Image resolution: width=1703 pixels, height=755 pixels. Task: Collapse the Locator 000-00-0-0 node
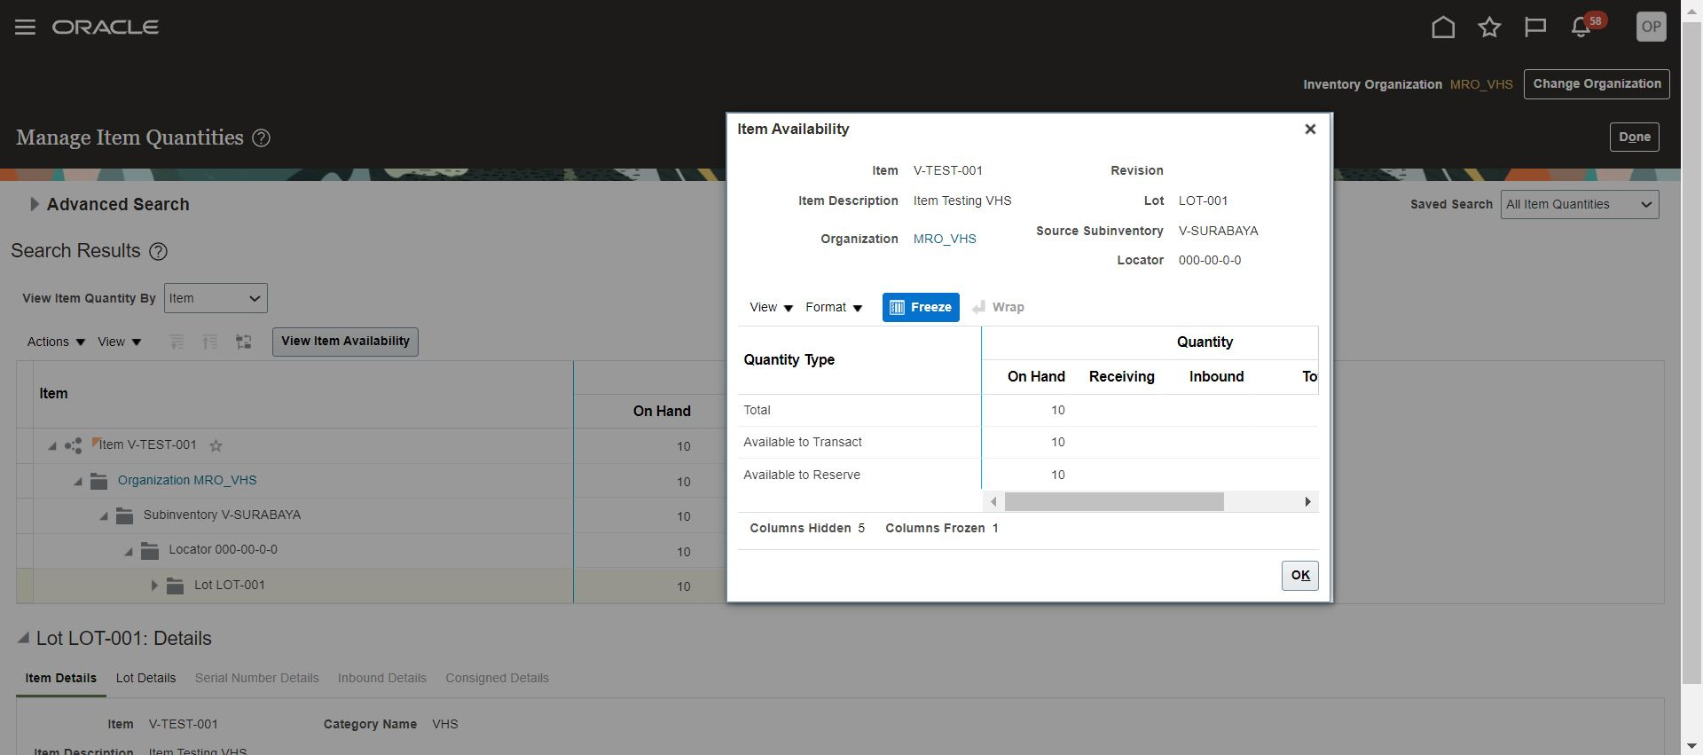pyautogui.click(x=129, y=552)
